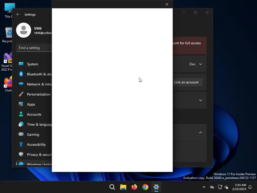
Task: Click the Network wifi icon in sidebar
Action: pyautogui.click(x=21, y=84)
